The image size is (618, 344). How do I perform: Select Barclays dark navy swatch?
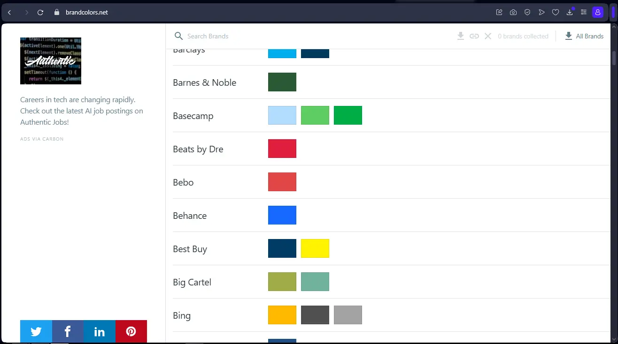click(315, 53)
